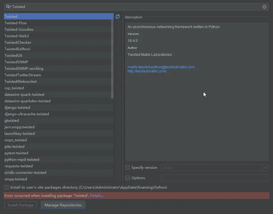Select django-ultracache-twisted
273x214 pixels.
(59, 114)
